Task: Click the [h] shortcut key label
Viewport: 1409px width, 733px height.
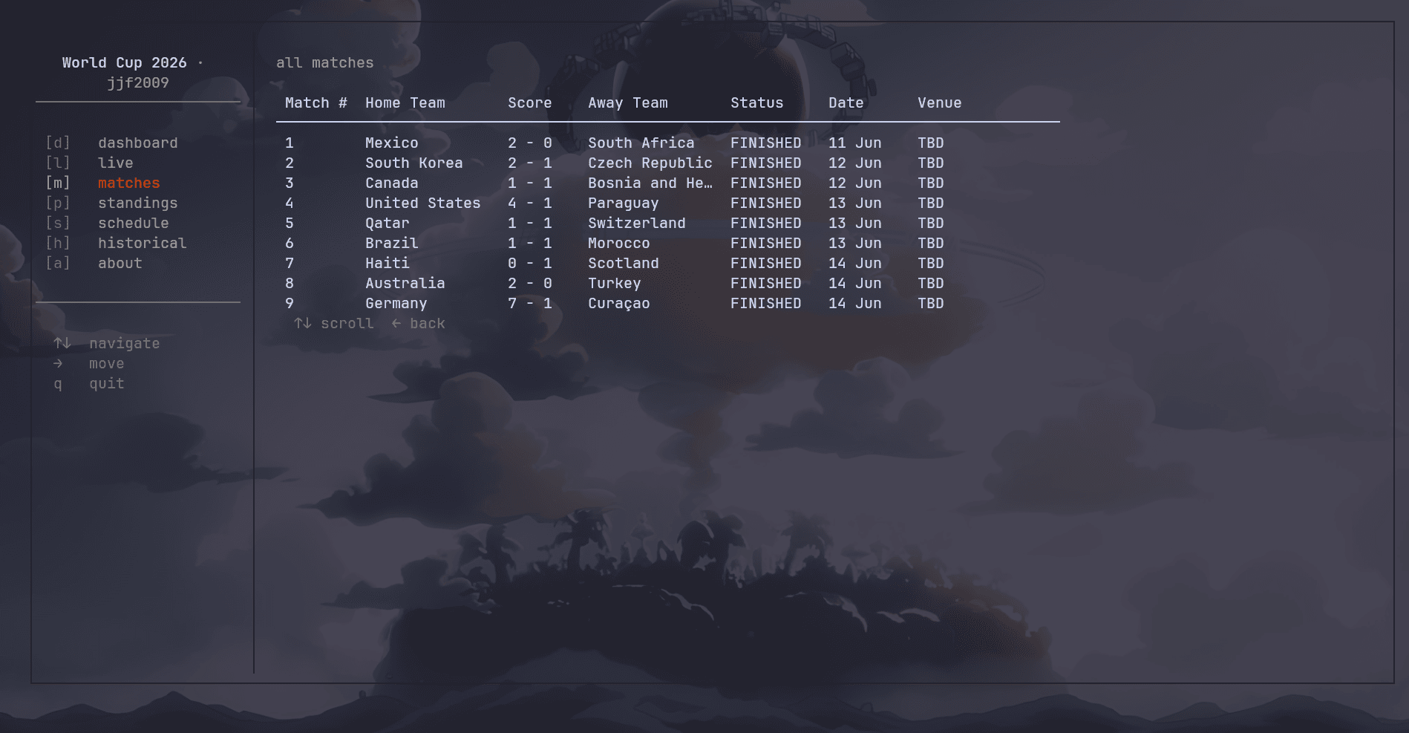Action: coord(58,243)
